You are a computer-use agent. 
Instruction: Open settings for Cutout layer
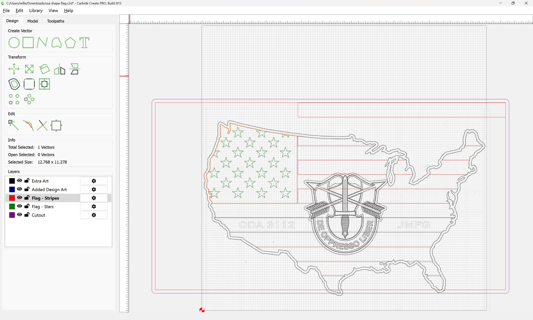tap(94, 215)
